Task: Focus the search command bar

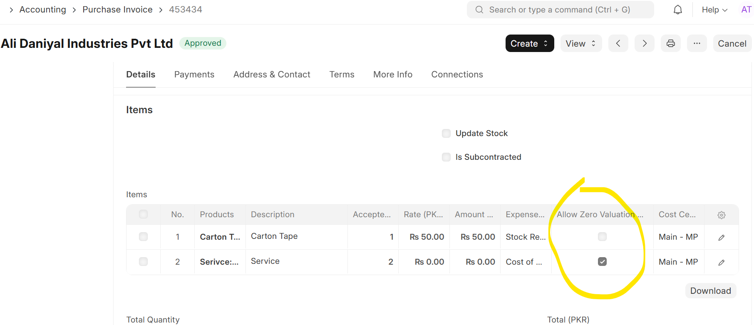Action: click(x=560, y=10)
